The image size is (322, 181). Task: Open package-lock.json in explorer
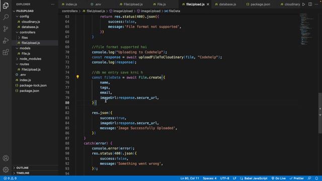point(33,85)
